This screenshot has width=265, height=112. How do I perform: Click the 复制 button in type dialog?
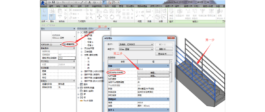(x=164, y=49)
